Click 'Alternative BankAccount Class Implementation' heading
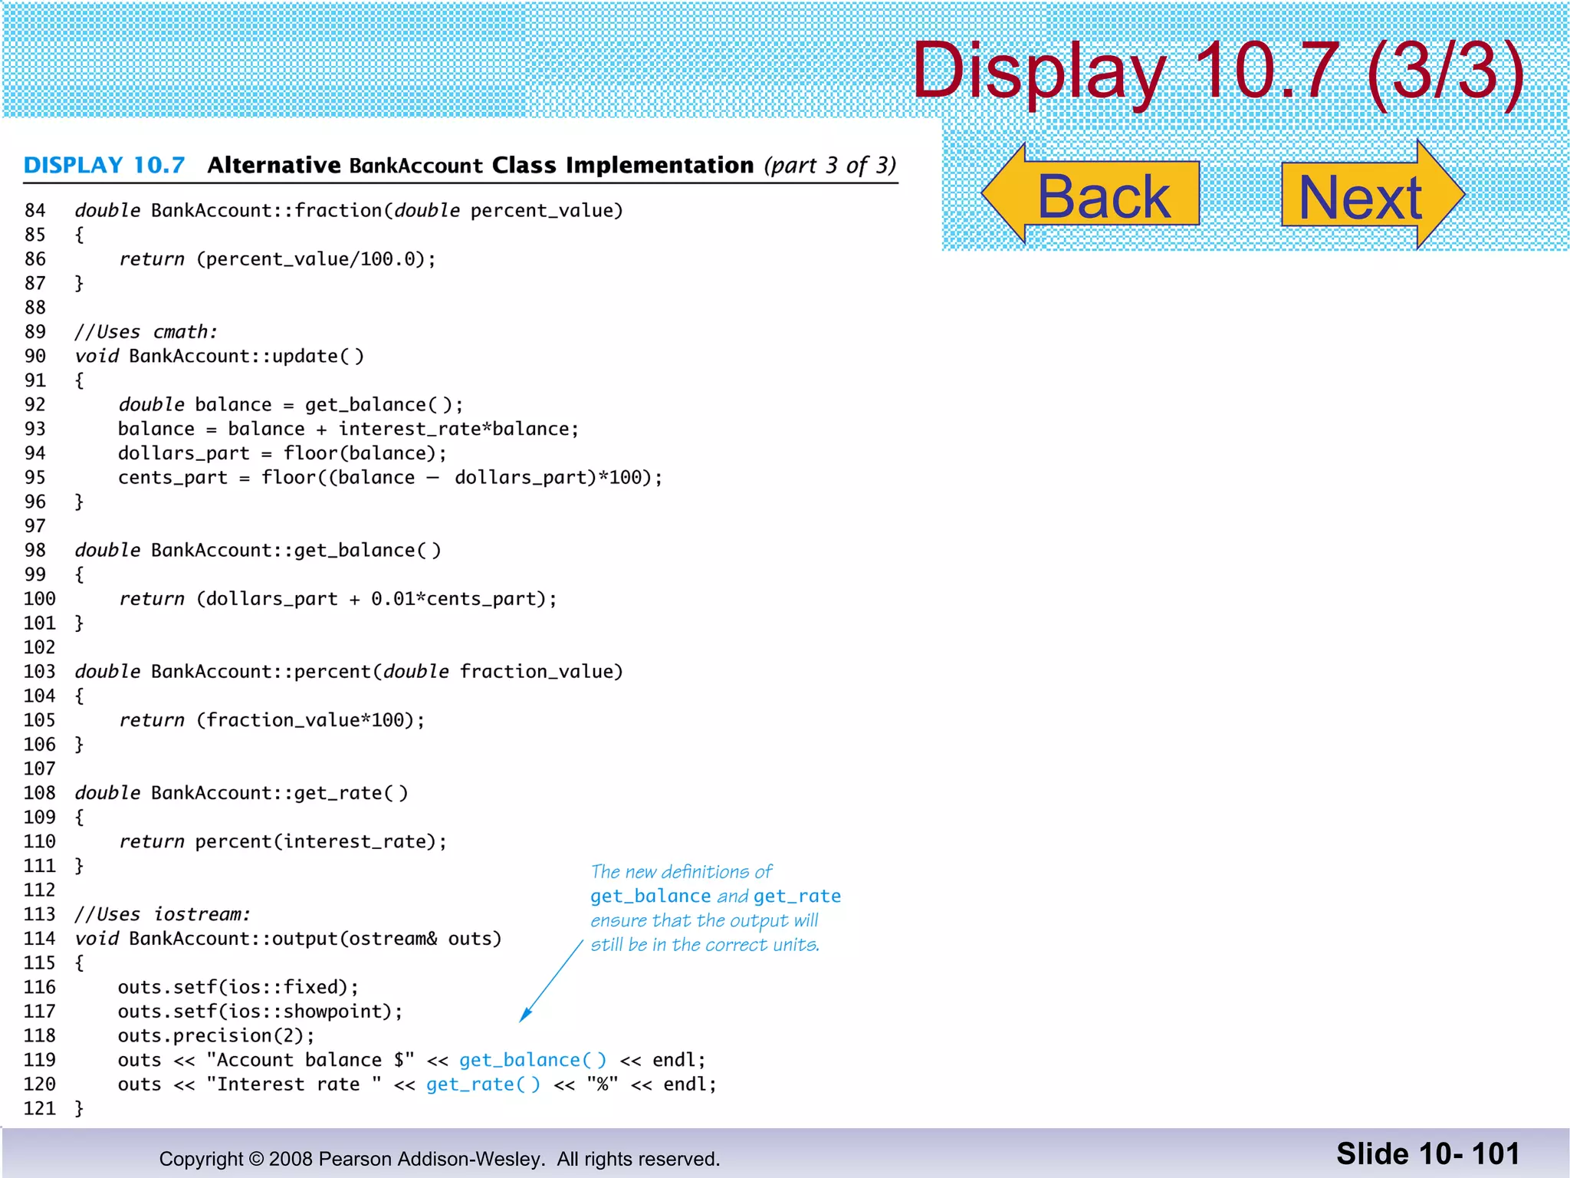1570x1178 pixels. point(481,165)
